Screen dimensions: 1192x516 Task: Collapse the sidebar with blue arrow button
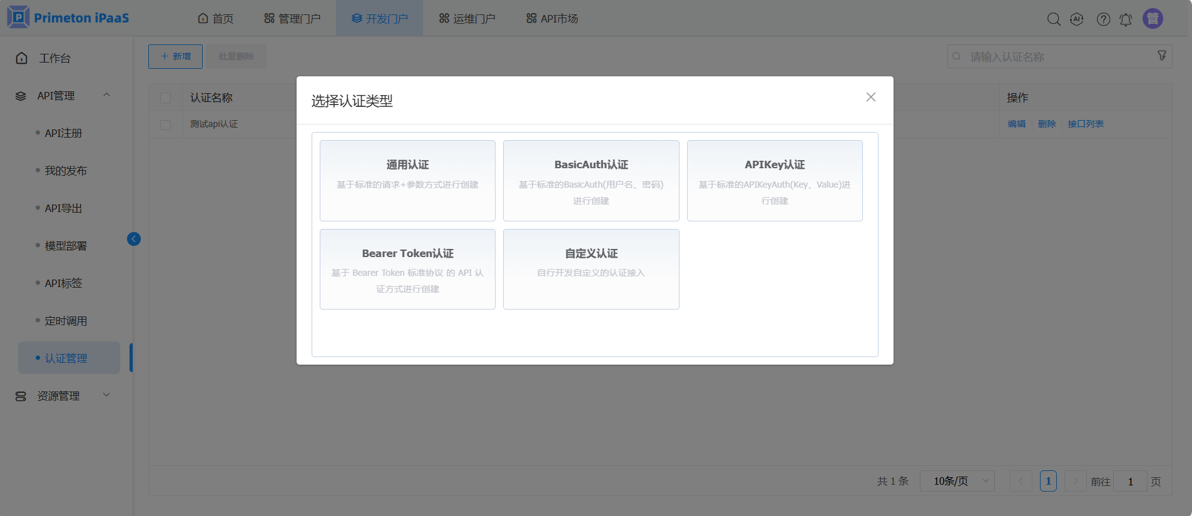click(134, 239)
